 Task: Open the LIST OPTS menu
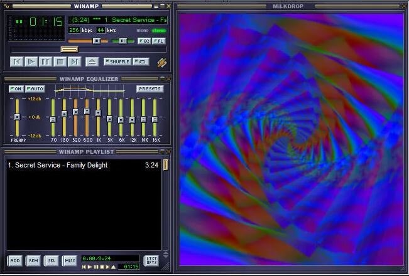pos(151,261)
